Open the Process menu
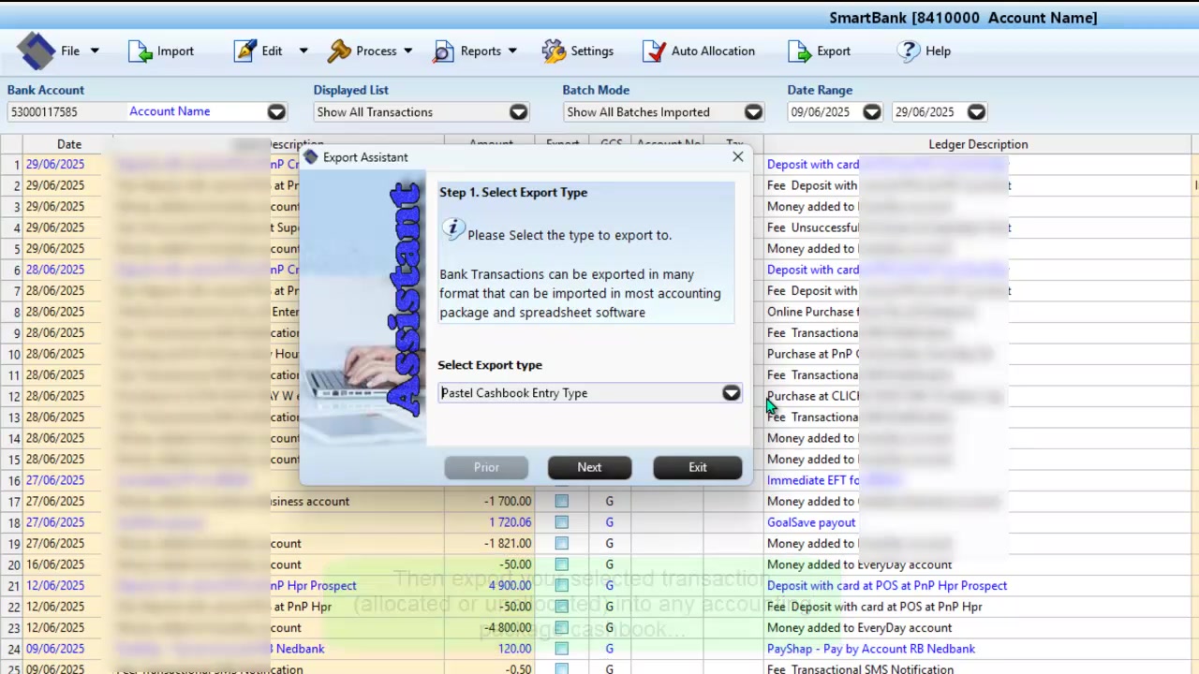This screenshot has height=674, width=1199. coord(370,51)
